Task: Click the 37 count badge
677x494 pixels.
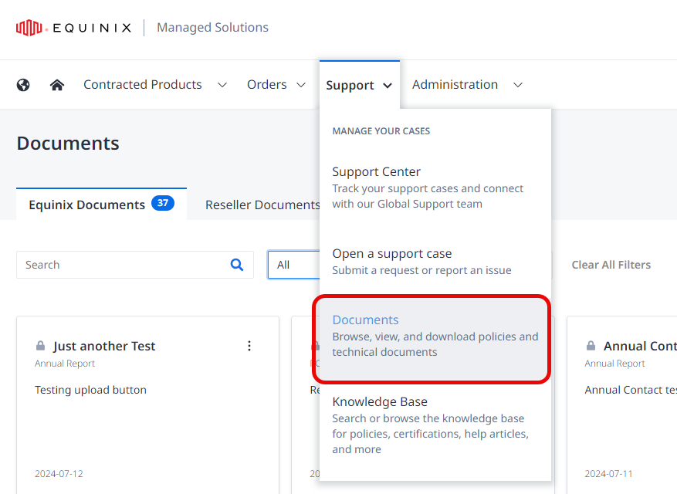Action: click(x=163, y=203)
